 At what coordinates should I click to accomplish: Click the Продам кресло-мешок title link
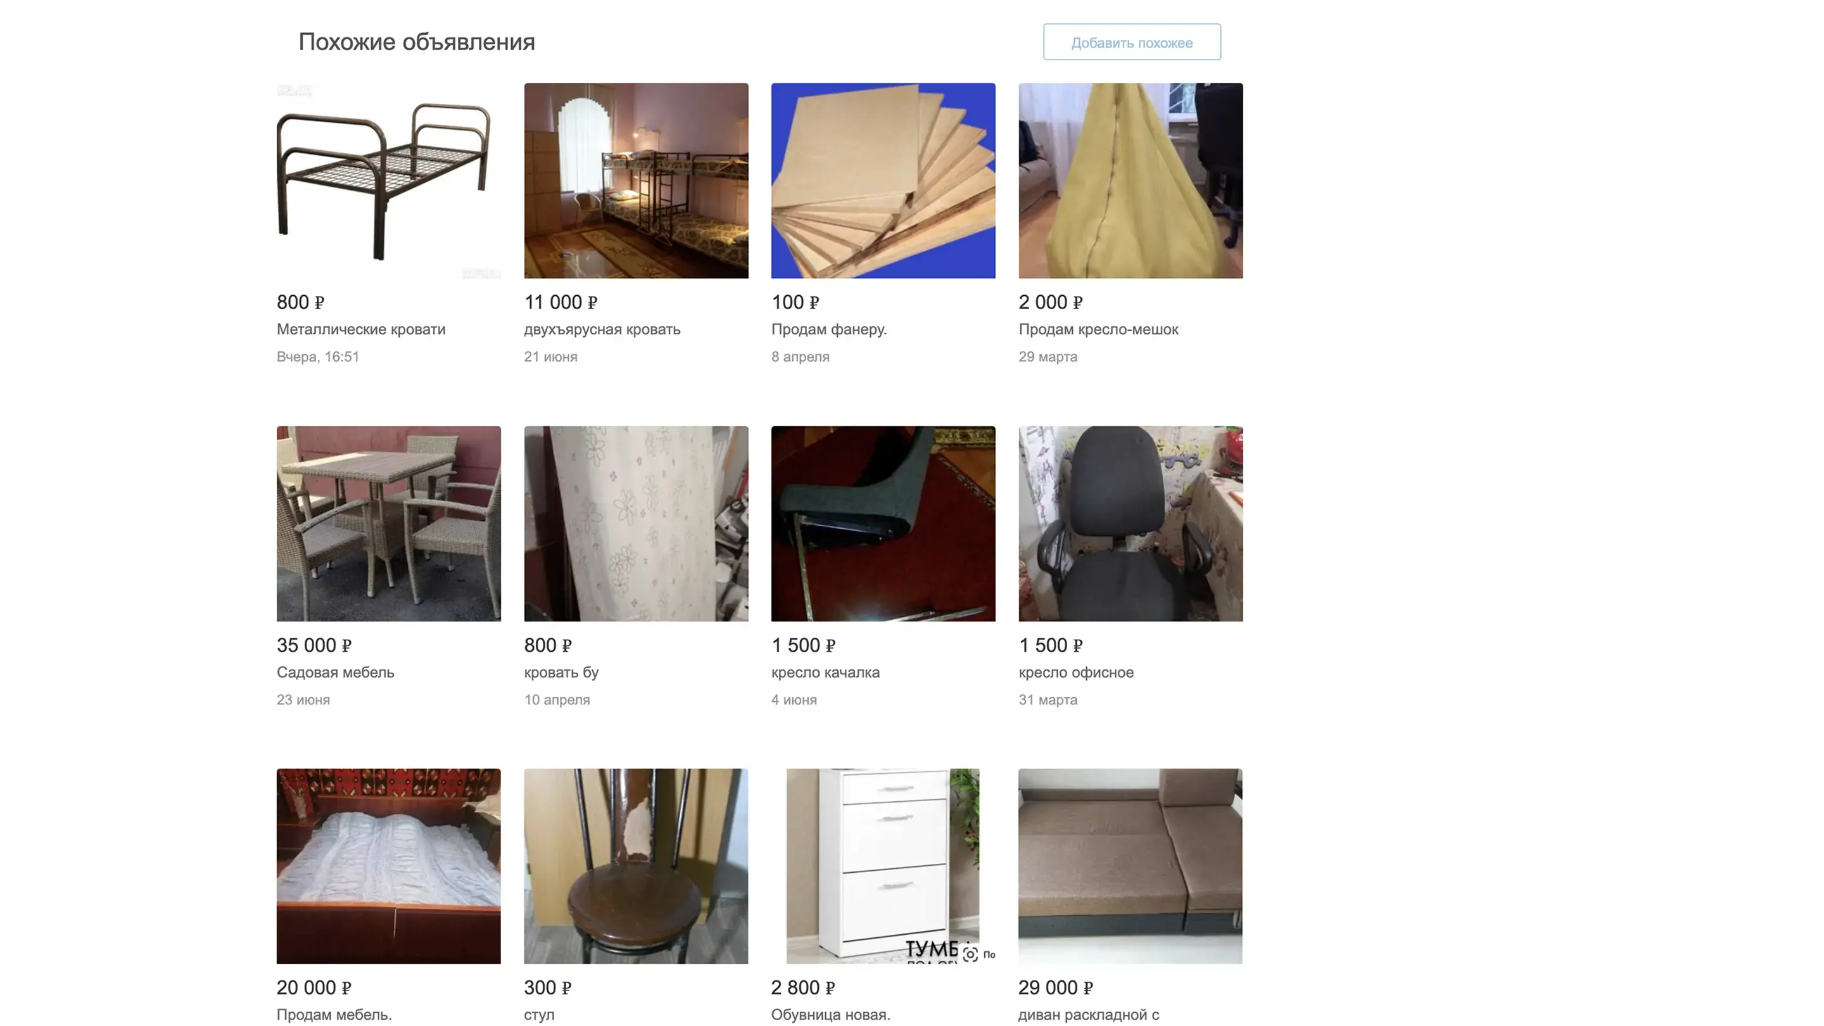(x=1098, y=329)
